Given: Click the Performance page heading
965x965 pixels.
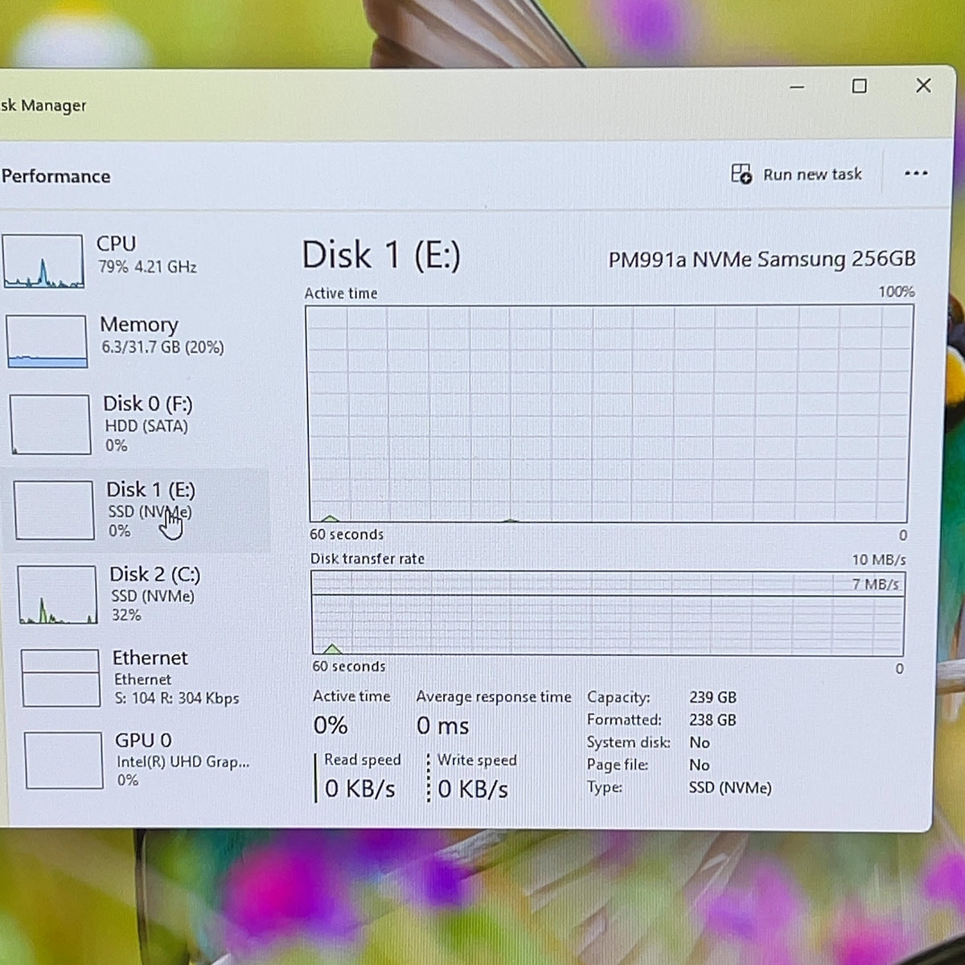Looking at the screenshot, I should pyautogui.click(x=55, y=176).
